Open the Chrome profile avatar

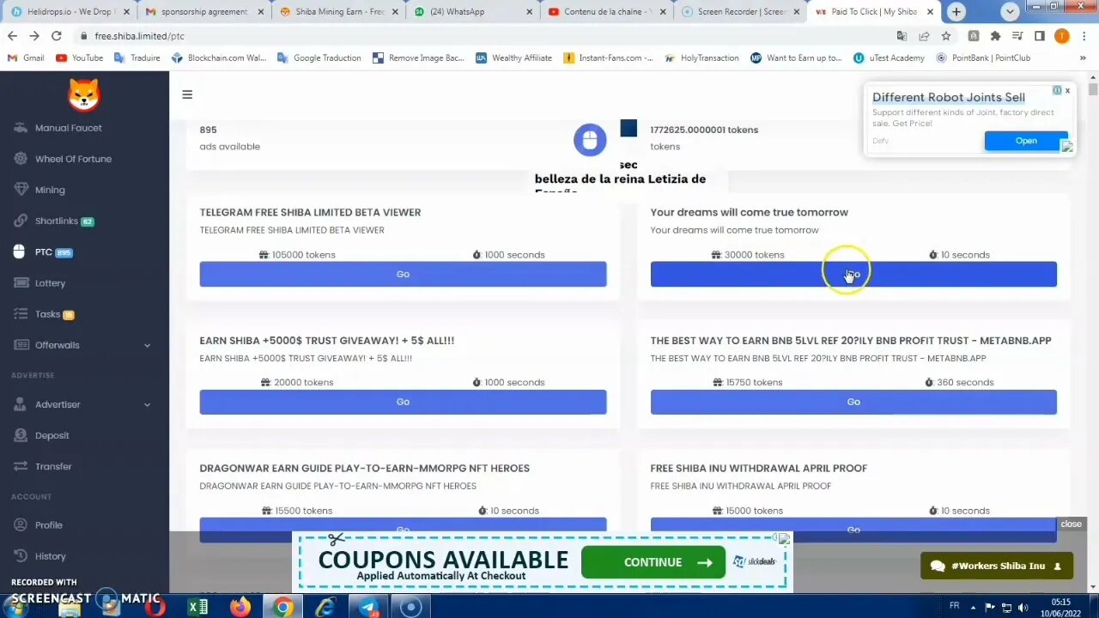(x=1061, y=36)
